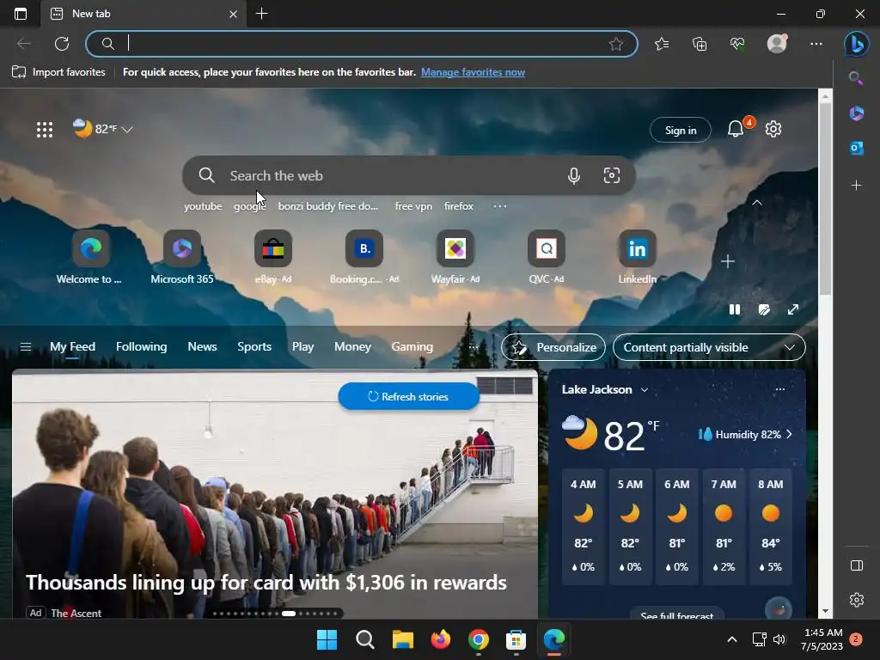Screen dimensions: 880x660
Task: Expand background to full view
Action: pos(793,309)
